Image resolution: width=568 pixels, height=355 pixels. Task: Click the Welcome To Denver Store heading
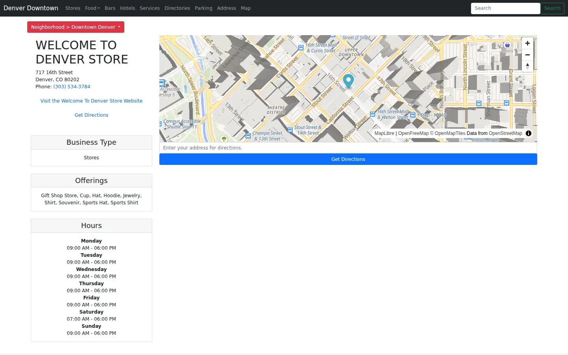pyautogui.click(x=82, y=52)
